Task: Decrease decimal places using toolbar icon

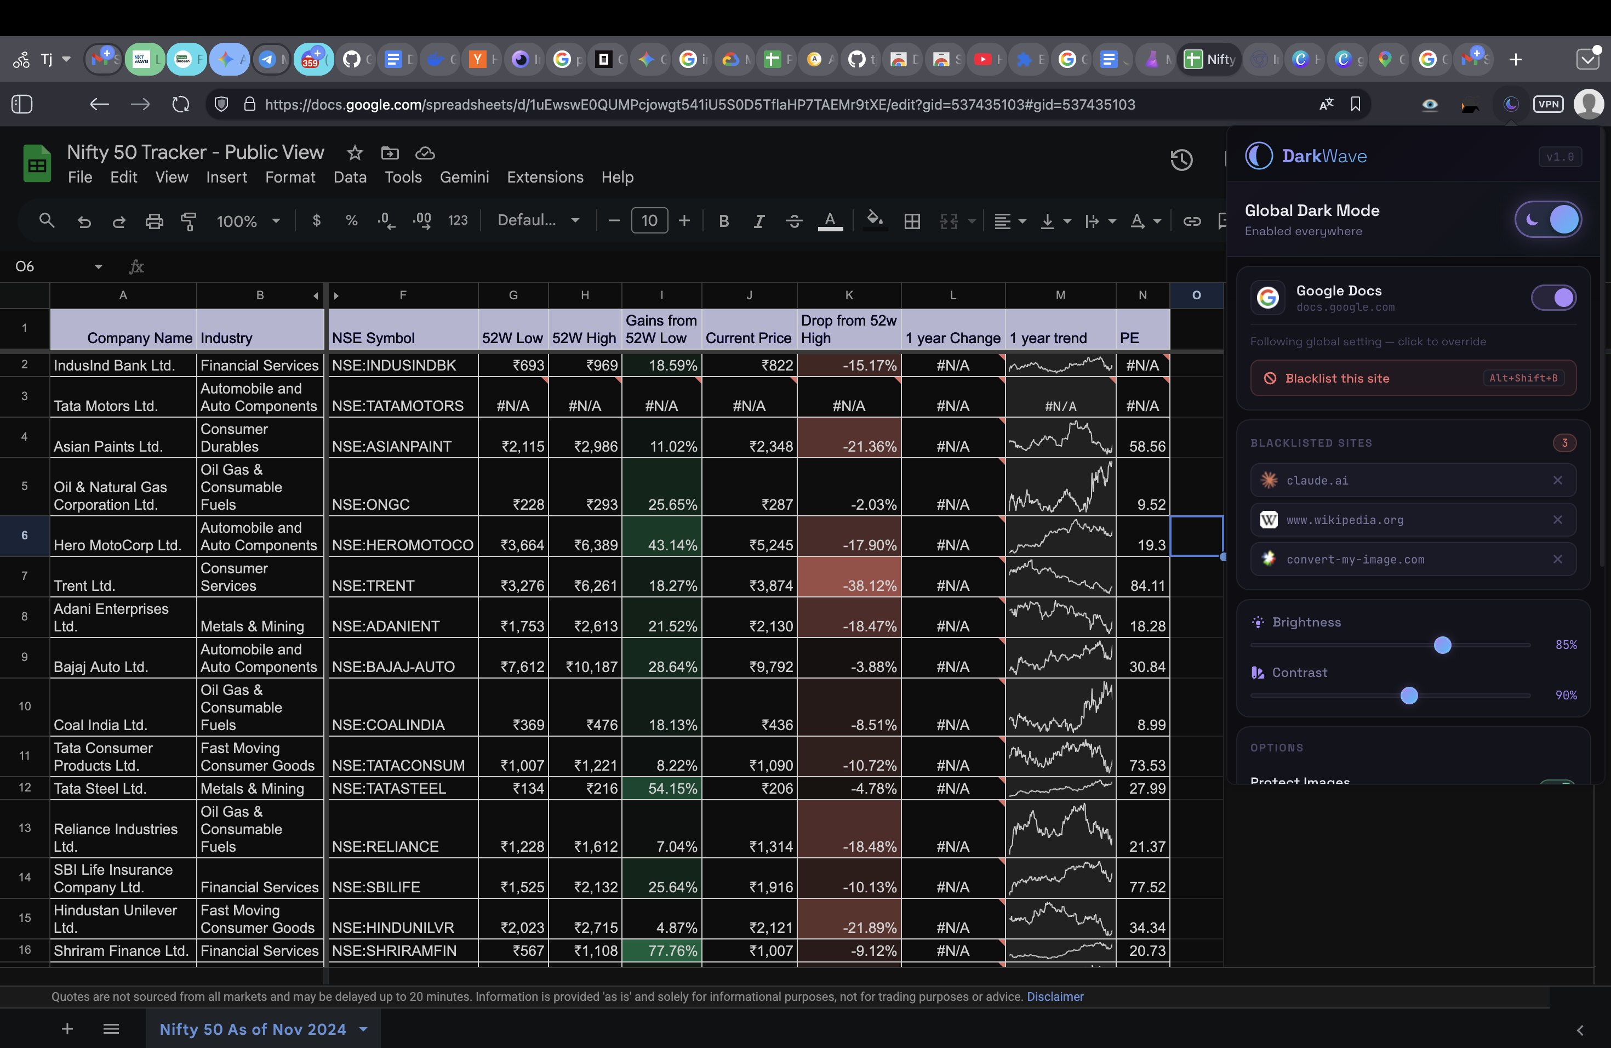Action: [385, 221]
